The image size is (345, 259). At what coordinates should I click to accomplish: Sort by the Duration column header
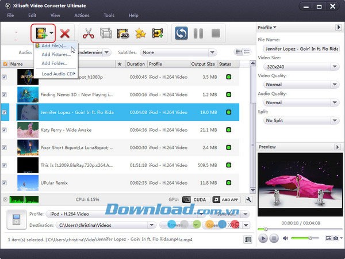136,64
